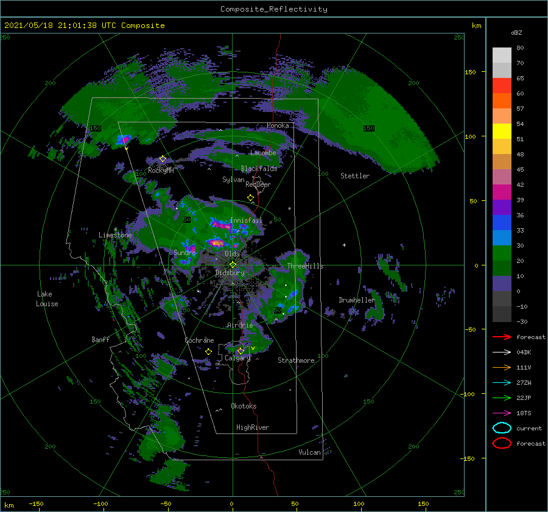The height and width of the screenshot is (512, 548).
Task: Click the yellow diamond marker at Calgary
Action: click(241, 351)
